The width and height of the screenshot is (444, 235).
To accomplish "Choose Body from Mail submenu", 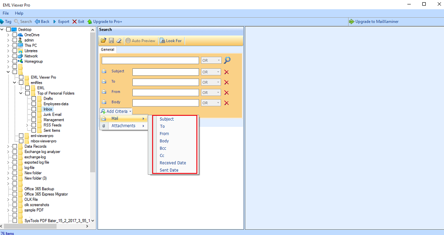I will [x=164, y=141].
